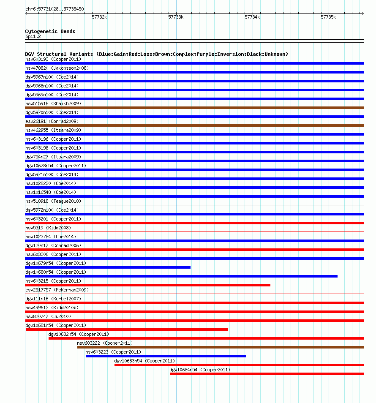376x403 pixels.
Task: Click the nsv603215 (Cooper2011) label
Action: point(53,281)
